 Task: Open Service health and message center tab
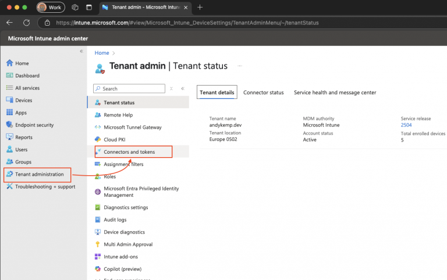335,93
